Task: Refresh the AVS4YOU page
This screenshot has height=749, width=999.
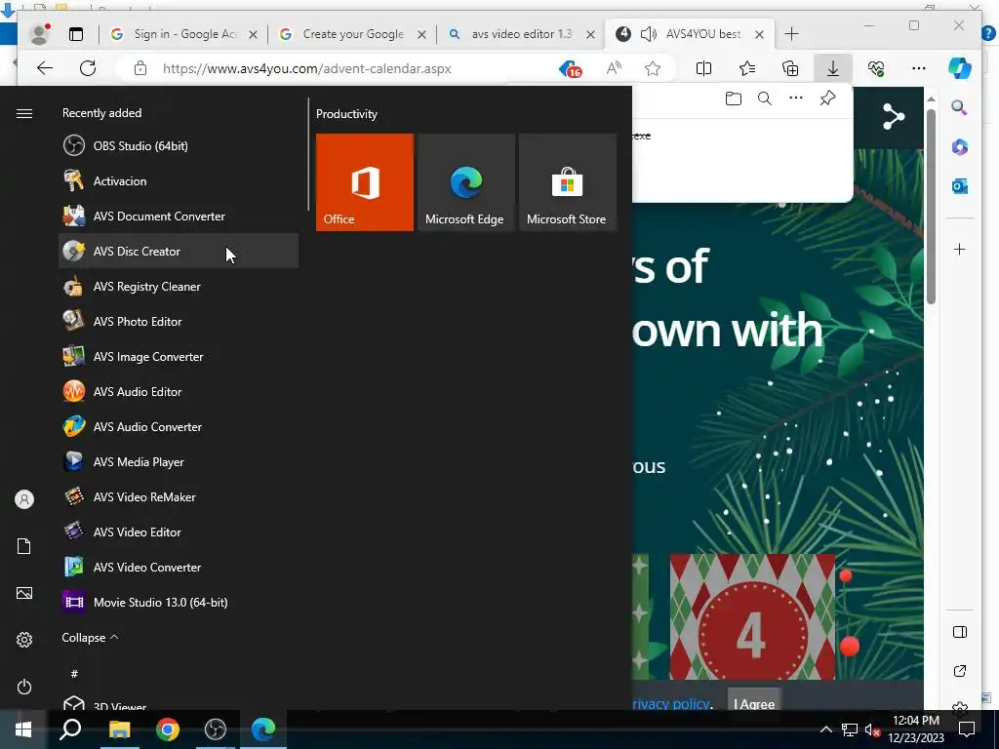Action: (x=88, y=68)
